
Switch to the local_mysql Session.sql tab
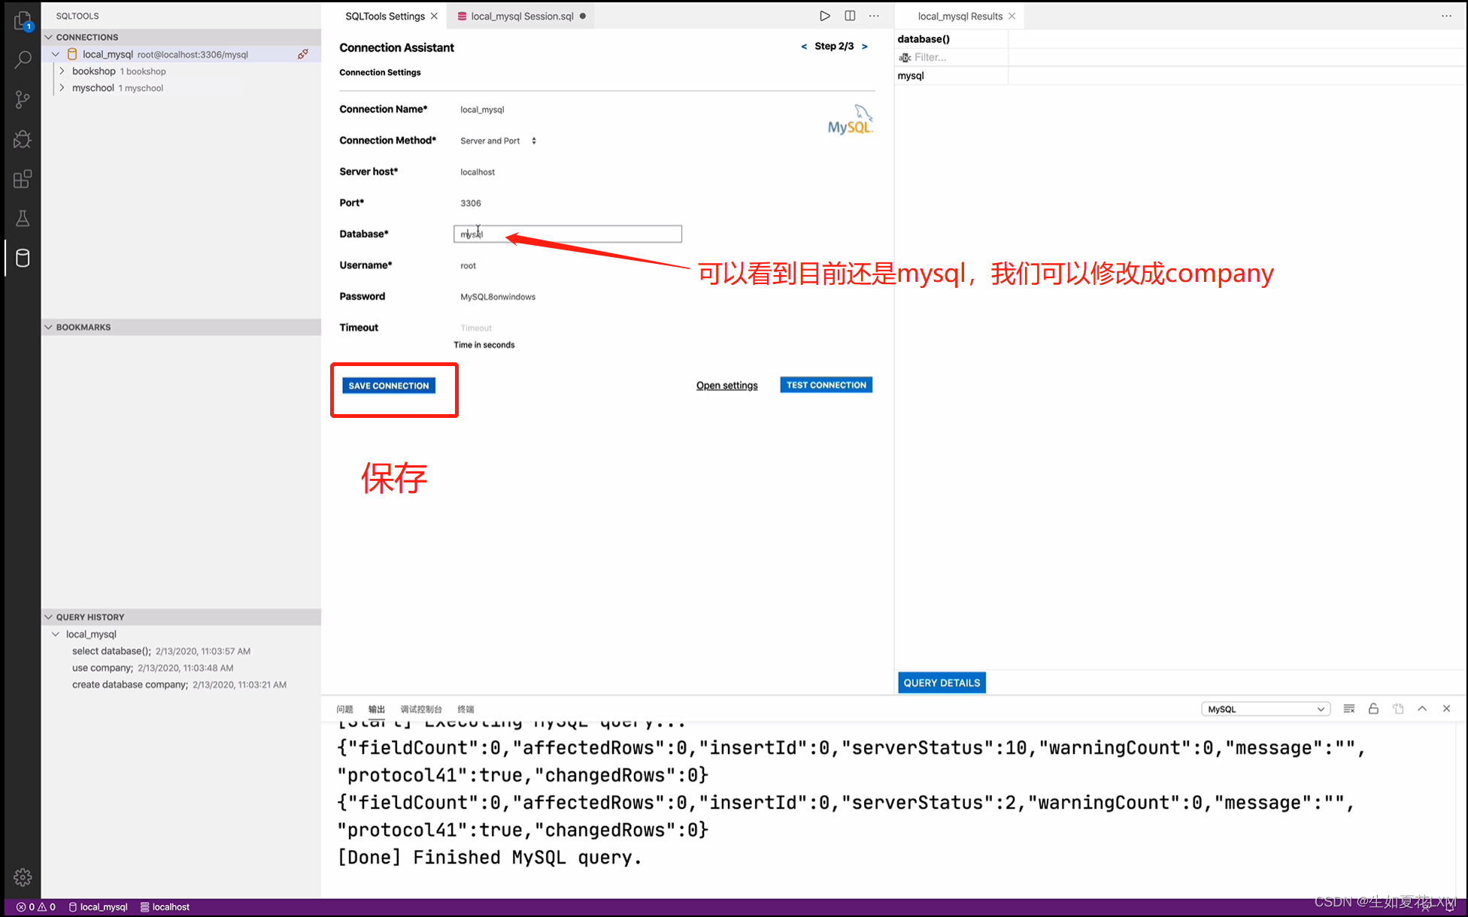pyautogui.click(x=522, y=16)
